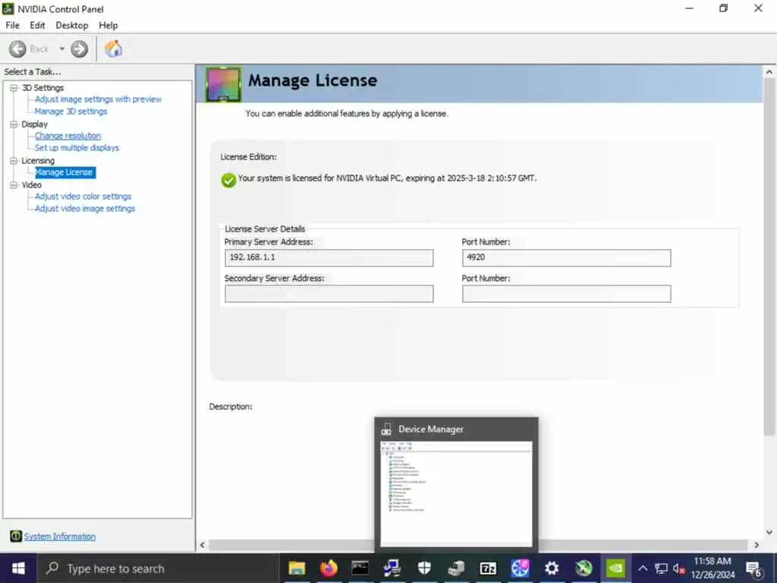Viewport: 777px width, 583px height.
Task: Open Set up multiple displays
Action: 77,148
